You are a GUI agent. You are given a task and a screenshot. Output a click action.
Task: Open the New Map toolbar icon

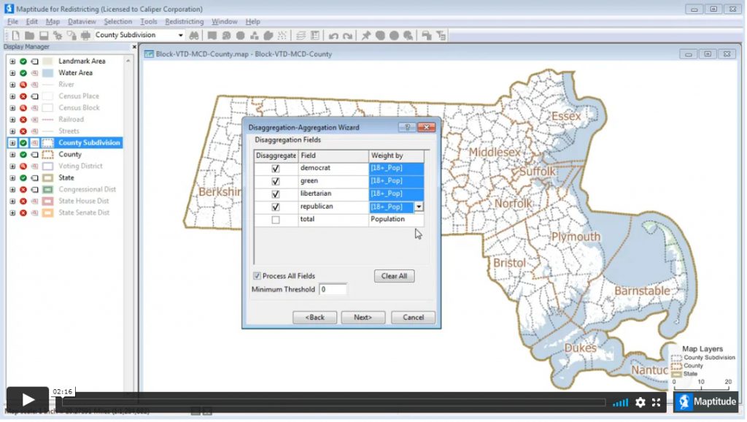click(15, 34)
